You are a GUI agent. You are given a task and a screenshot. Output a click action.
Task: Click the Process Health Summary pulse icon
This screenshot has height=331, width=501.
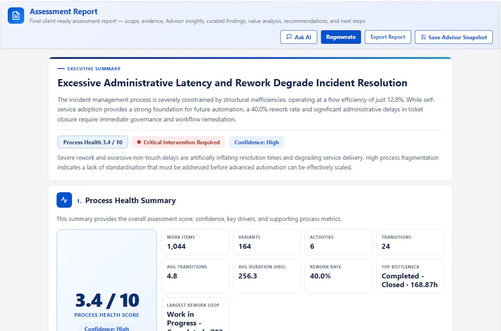tap(64, 200)
